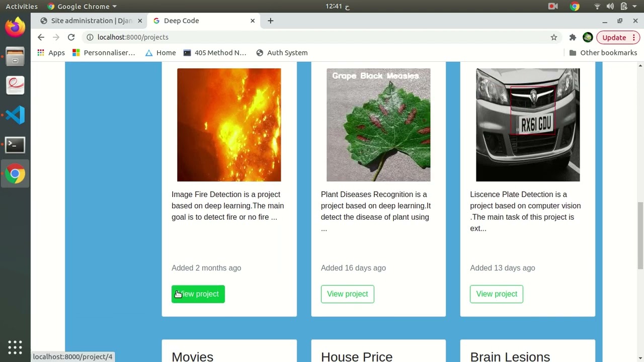Open the clock showing 12:41
Viewport: 644px width, 362px height.
point(338,7)
